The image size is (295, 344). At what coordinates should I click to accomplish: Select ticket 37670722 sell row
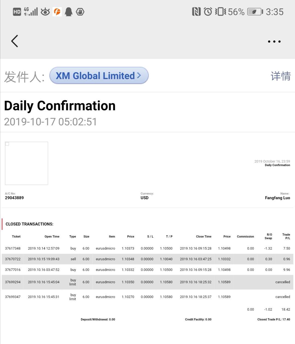coord(147,259)
